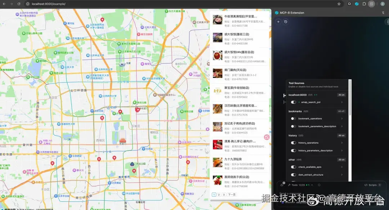Open 牛街清真满恒记 result thumbnail
This screenshot has height=210, width=389.
218,20
